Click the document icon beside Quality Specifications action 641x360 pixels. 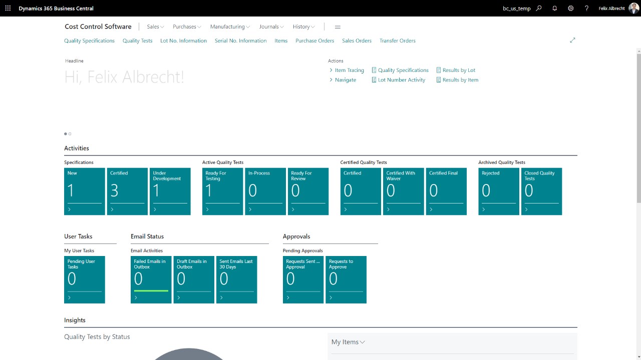click(374, 70)
